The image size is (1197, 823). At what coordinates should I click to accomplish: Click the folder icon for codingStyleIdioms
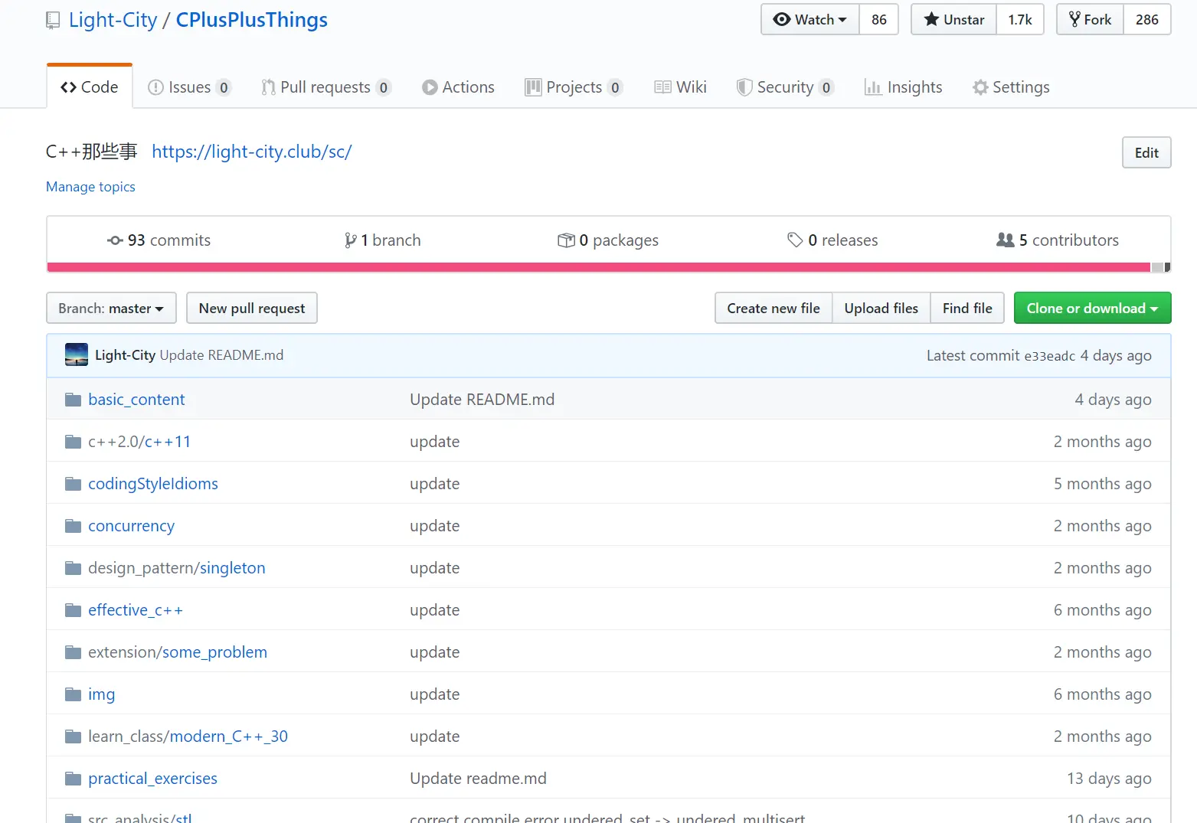[x=74, y=484]
